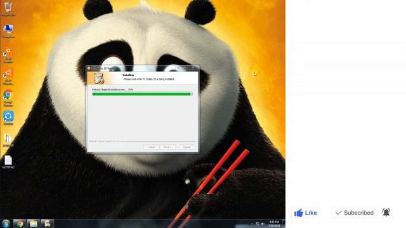Click the Next button in the installer
Image resolution: width=406 pixels, height=228 pixels.
(x=167, y=147)
